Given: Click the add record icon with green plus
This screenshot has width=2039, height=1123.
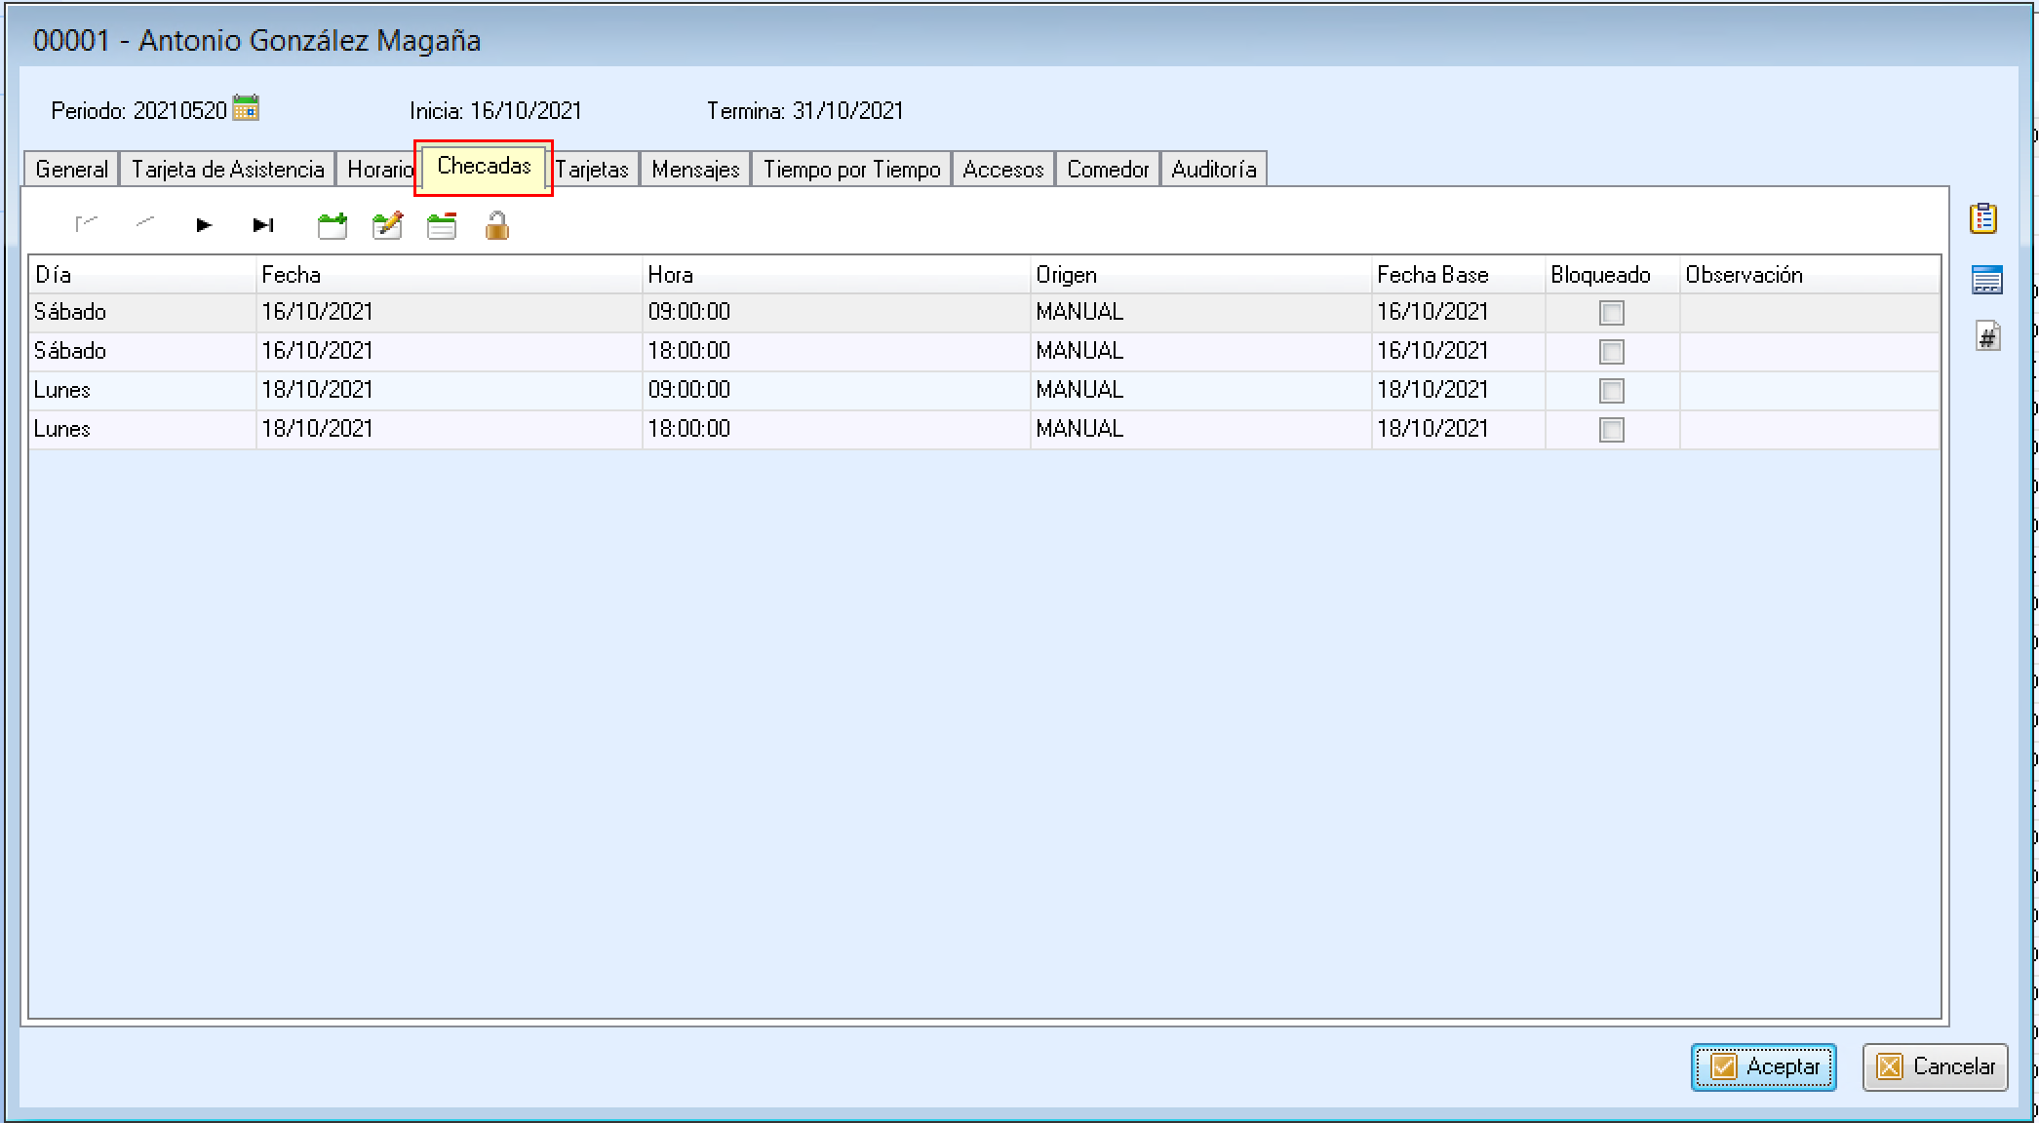Looking at the screenshot, I should point(333,226).
